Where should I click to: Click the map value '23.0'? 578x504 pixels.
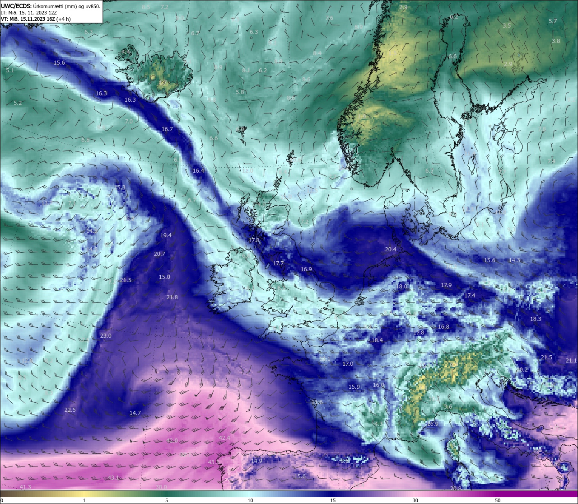coord(106,336)
